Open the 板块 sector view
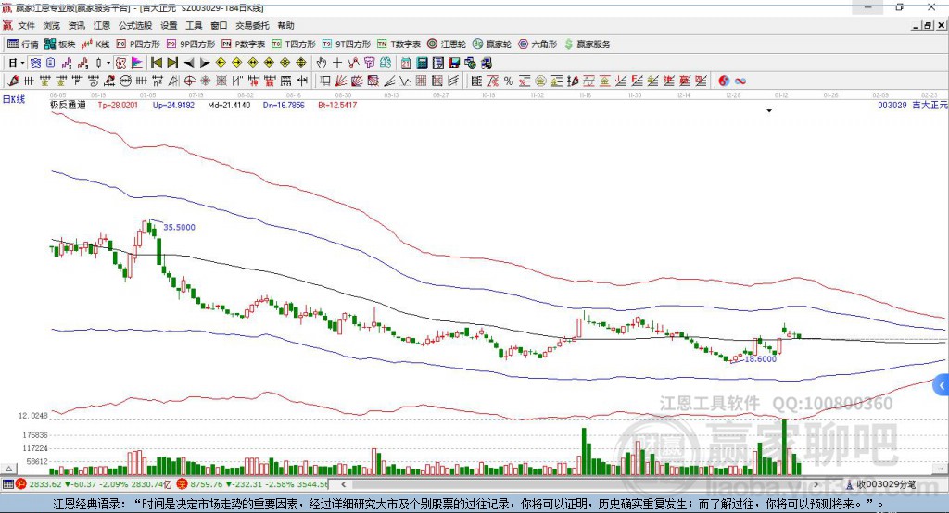Image resolution: width=949 pixels, height=513 pixels. tap(60, 44)
